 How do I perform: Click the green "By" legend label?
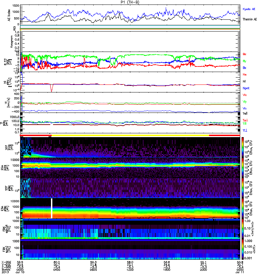pos(244,61)
